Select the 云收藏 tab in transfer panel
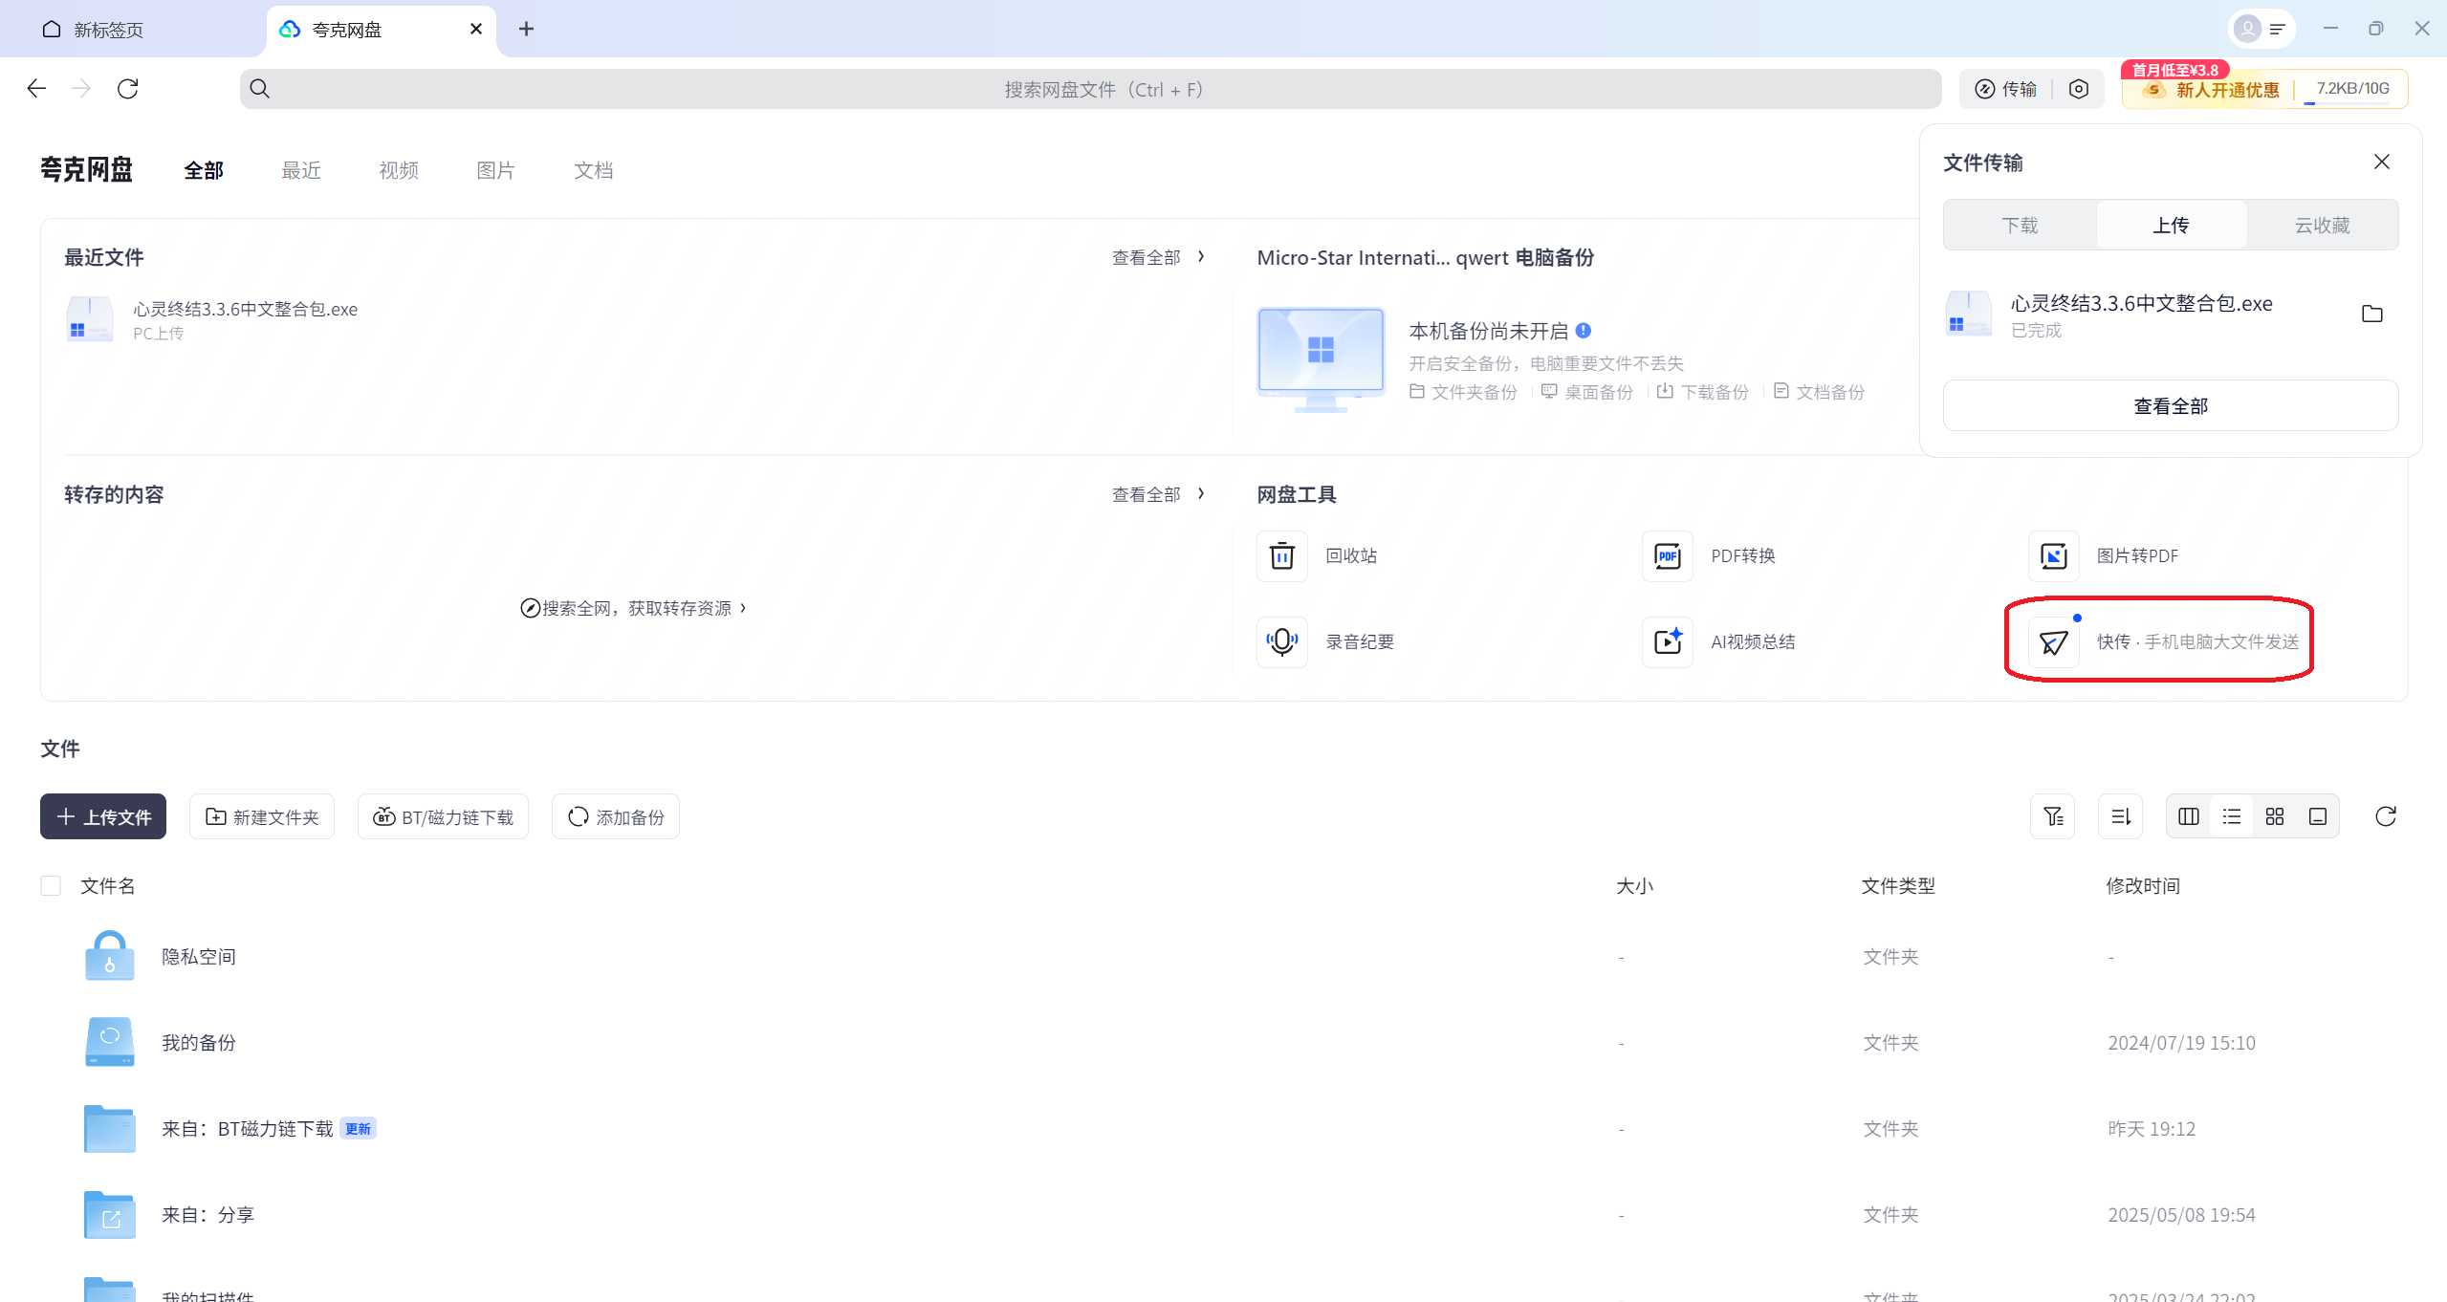Image resolution: width=2447 pixels, height=1302 pixels. 2322,226
